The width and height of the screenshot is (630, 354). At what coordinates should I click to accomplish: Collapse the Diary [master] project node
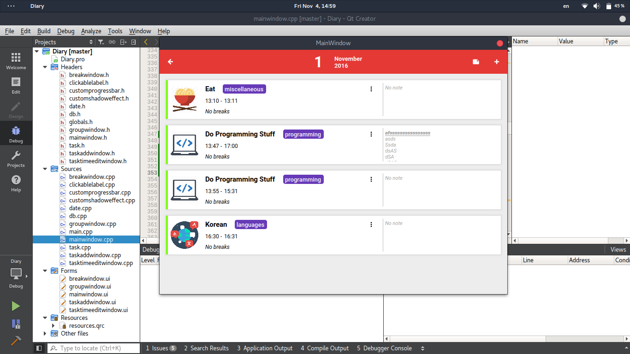coord(37,52)
